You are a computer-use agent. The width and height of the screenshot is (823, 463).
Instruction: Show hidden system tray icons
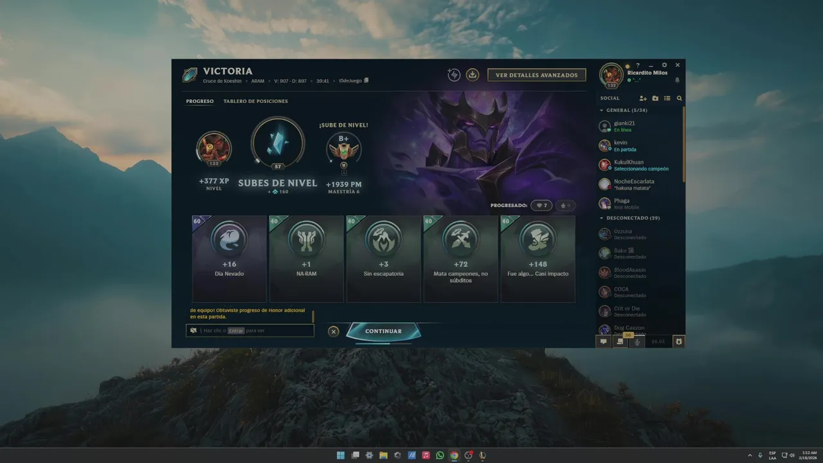coord(750,455)
